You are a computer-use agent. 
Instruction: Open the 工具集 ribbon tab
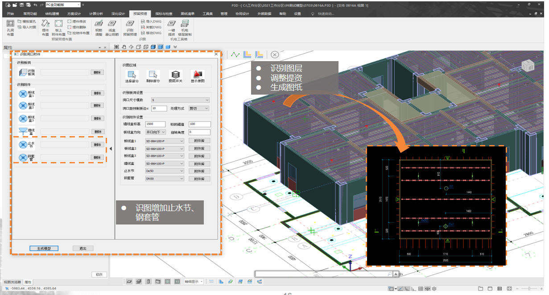click(x=208, y=14)
